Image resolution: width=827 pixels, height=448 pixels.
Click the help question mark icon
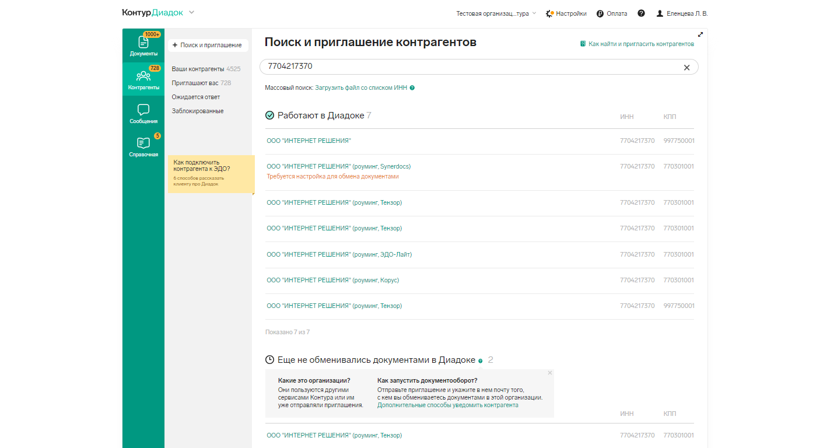click(x=642, y=13)
